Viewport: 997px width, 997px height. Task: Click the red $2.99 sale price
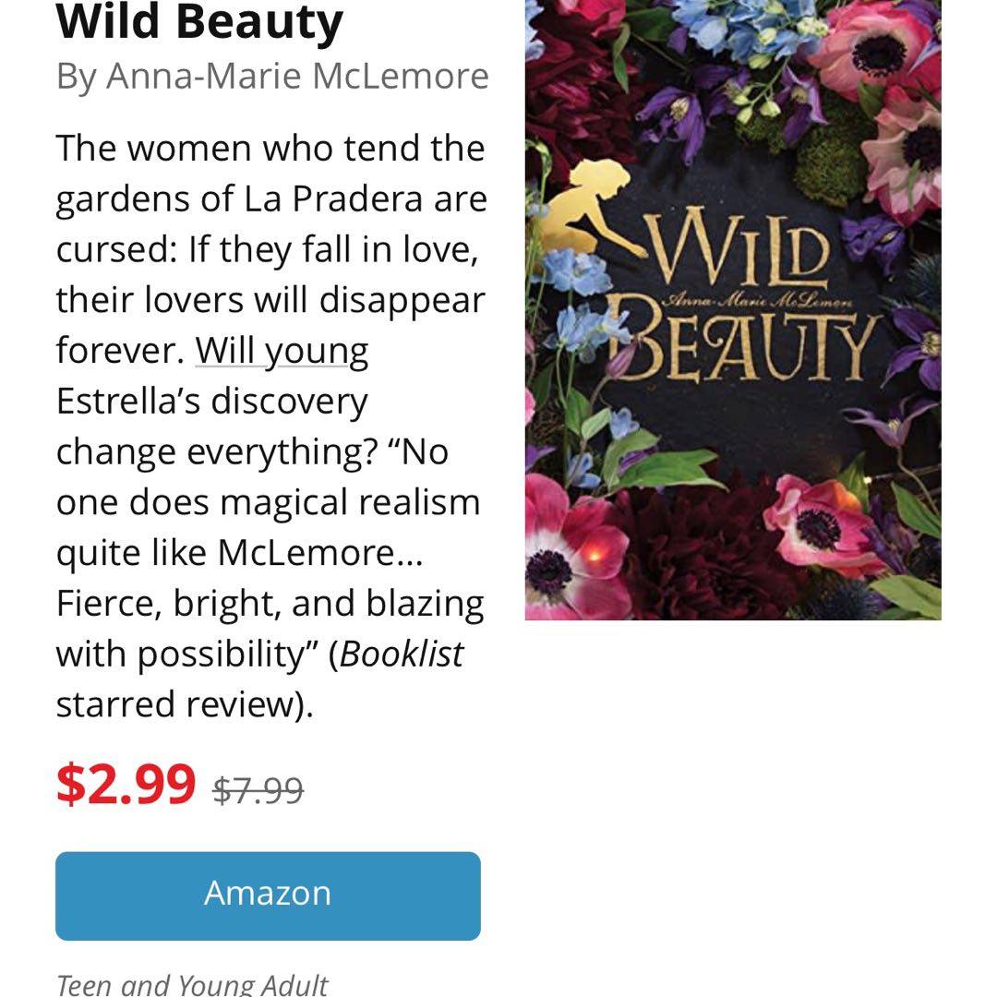tap(126, 785)
